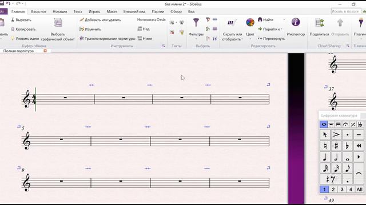Switch keypad to voice 3
The height and width of the screenshot is (205, 366).
(342, 190)
